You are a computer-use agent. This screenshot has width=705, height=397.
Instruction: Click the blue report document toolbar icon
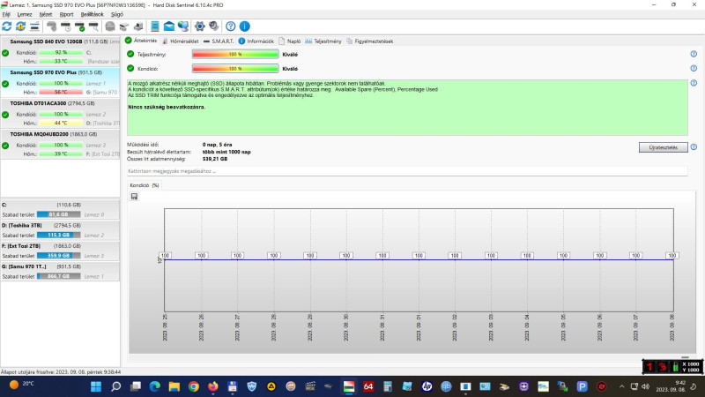(155, 26)
